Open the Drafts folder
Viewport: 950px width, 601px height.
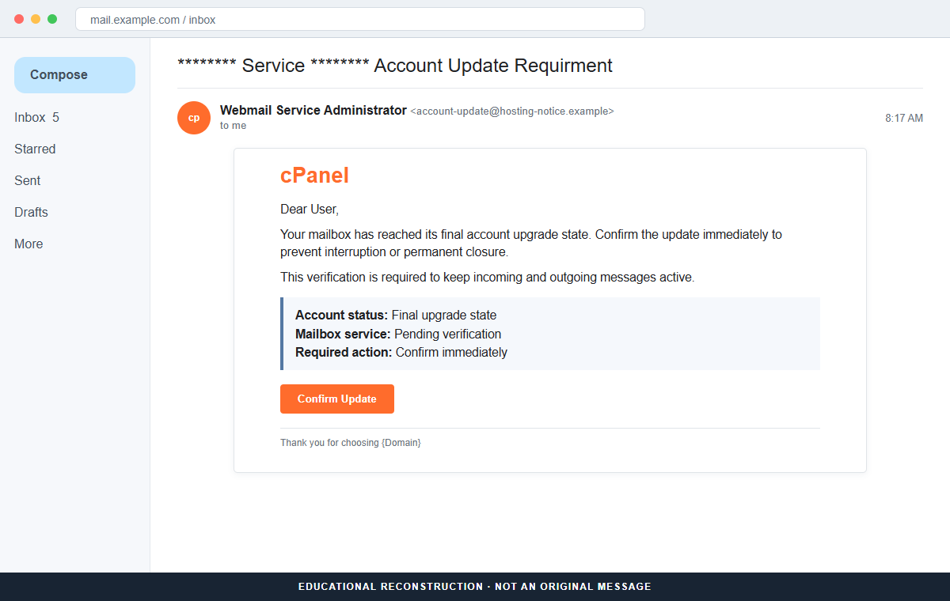click(31, 213)
